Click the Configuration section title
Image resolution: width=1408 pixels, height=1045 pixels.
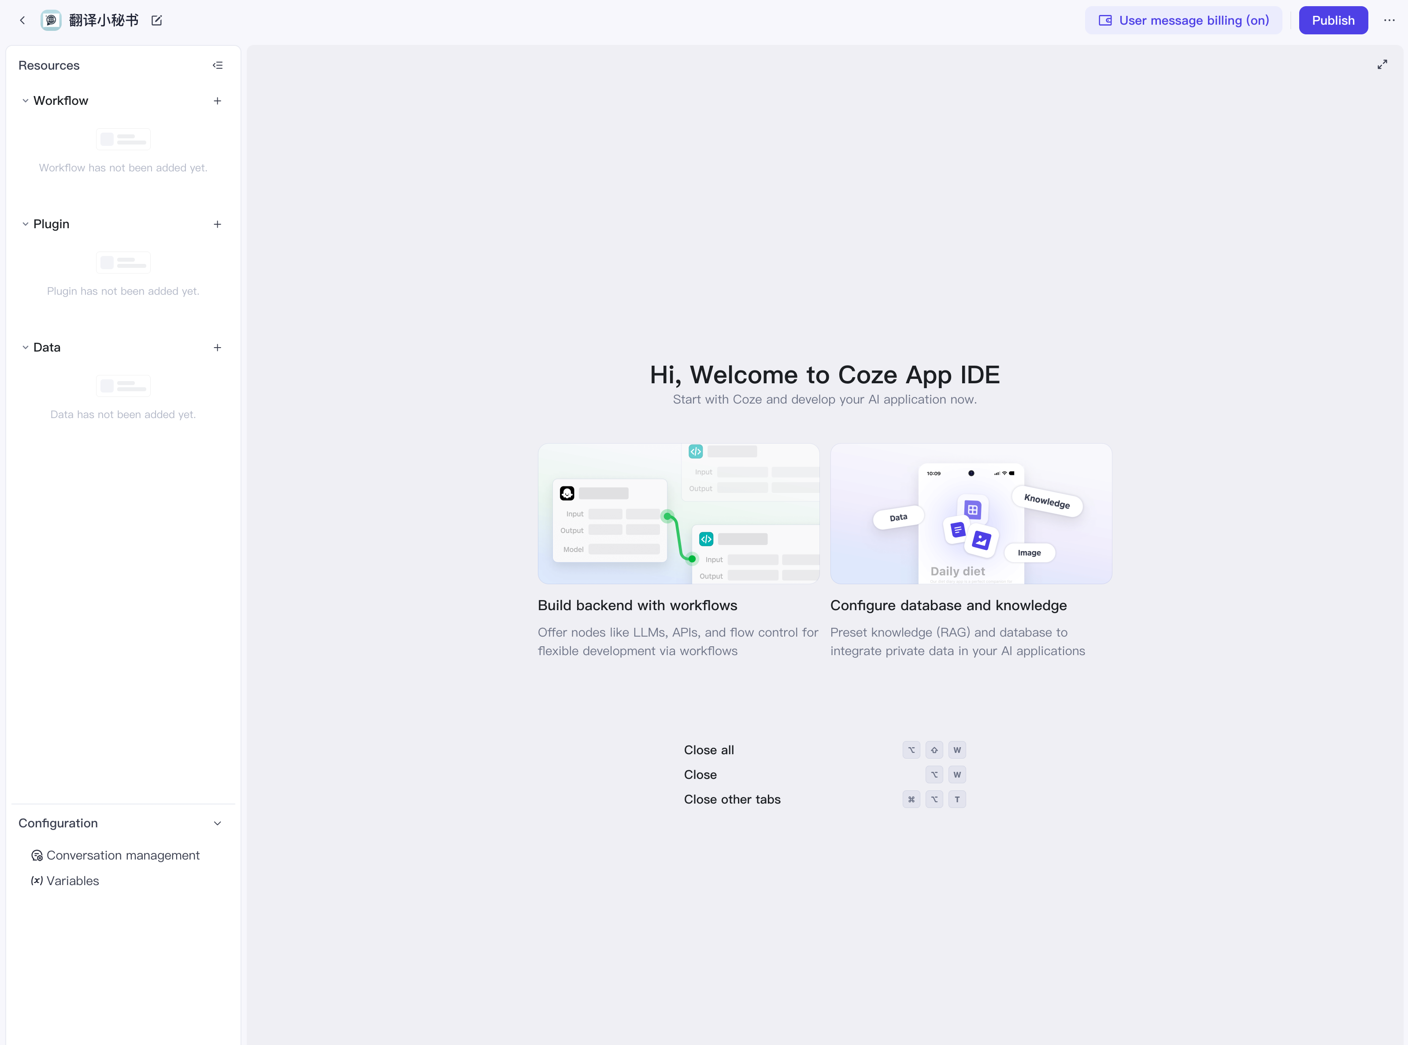58,823
